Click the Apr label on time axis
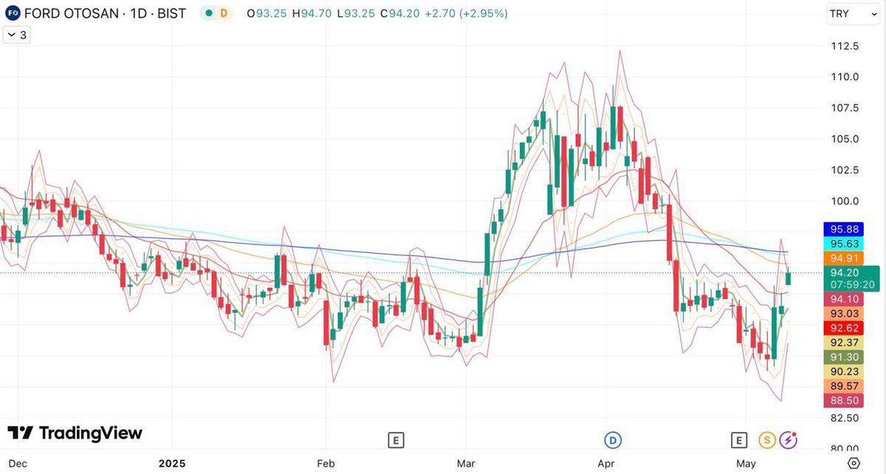Viewport: 886px width, 474px height. tap(606, 464)
